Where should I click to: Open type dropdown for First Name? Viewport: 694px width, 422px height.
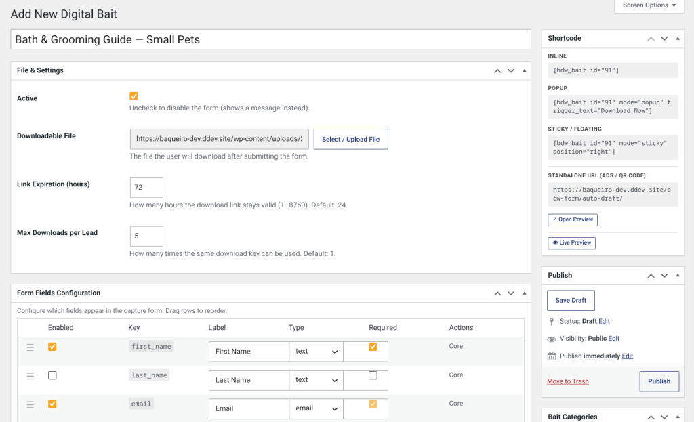point(316,352)
